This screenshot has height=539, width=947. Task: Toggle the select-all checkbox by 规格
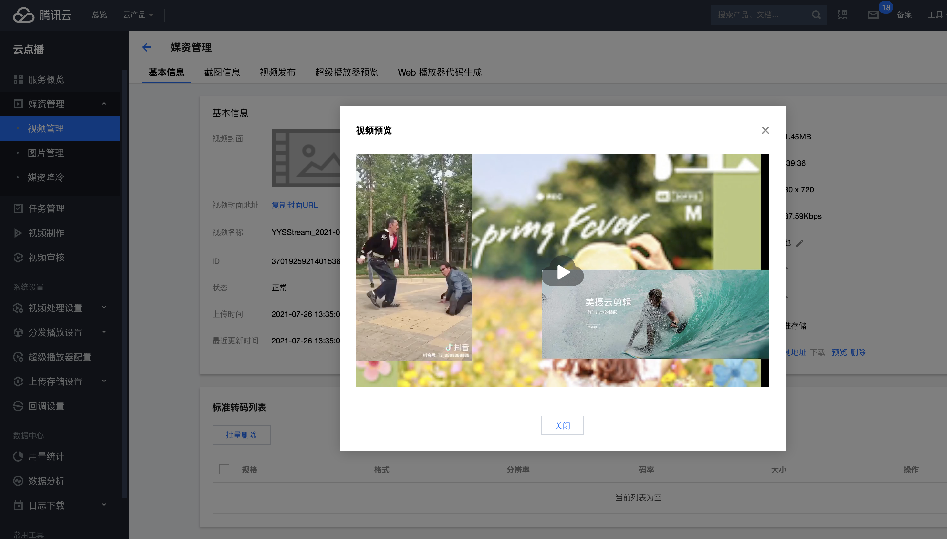point(224,469)
